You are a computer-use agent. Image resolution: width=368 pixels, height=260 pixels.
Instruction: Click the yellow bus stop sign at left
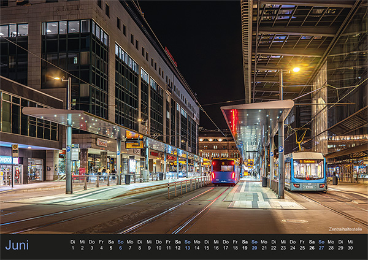coord(15,151)
